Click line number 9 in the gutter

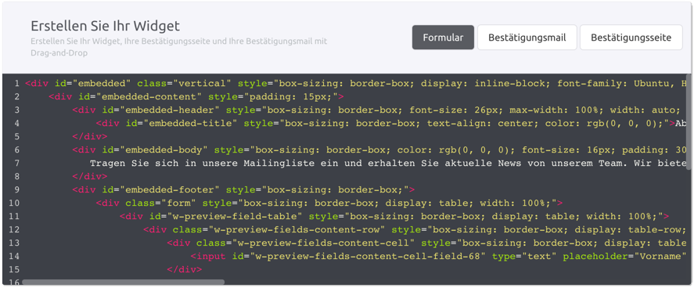[16, 190]
